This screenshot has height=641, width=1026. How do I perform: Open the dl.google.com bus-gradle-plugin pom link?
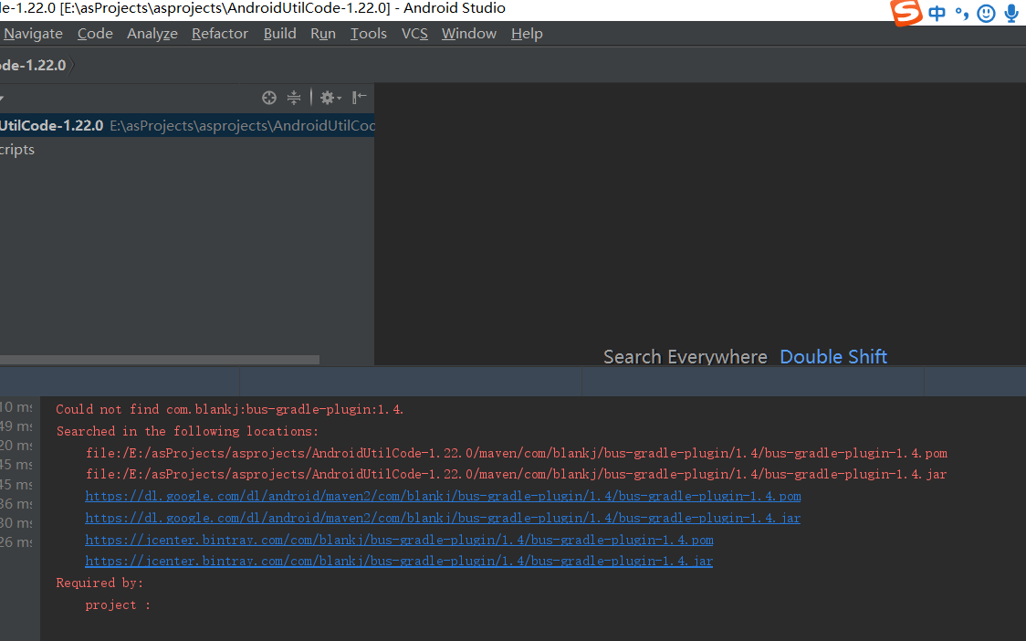[443, 496]
